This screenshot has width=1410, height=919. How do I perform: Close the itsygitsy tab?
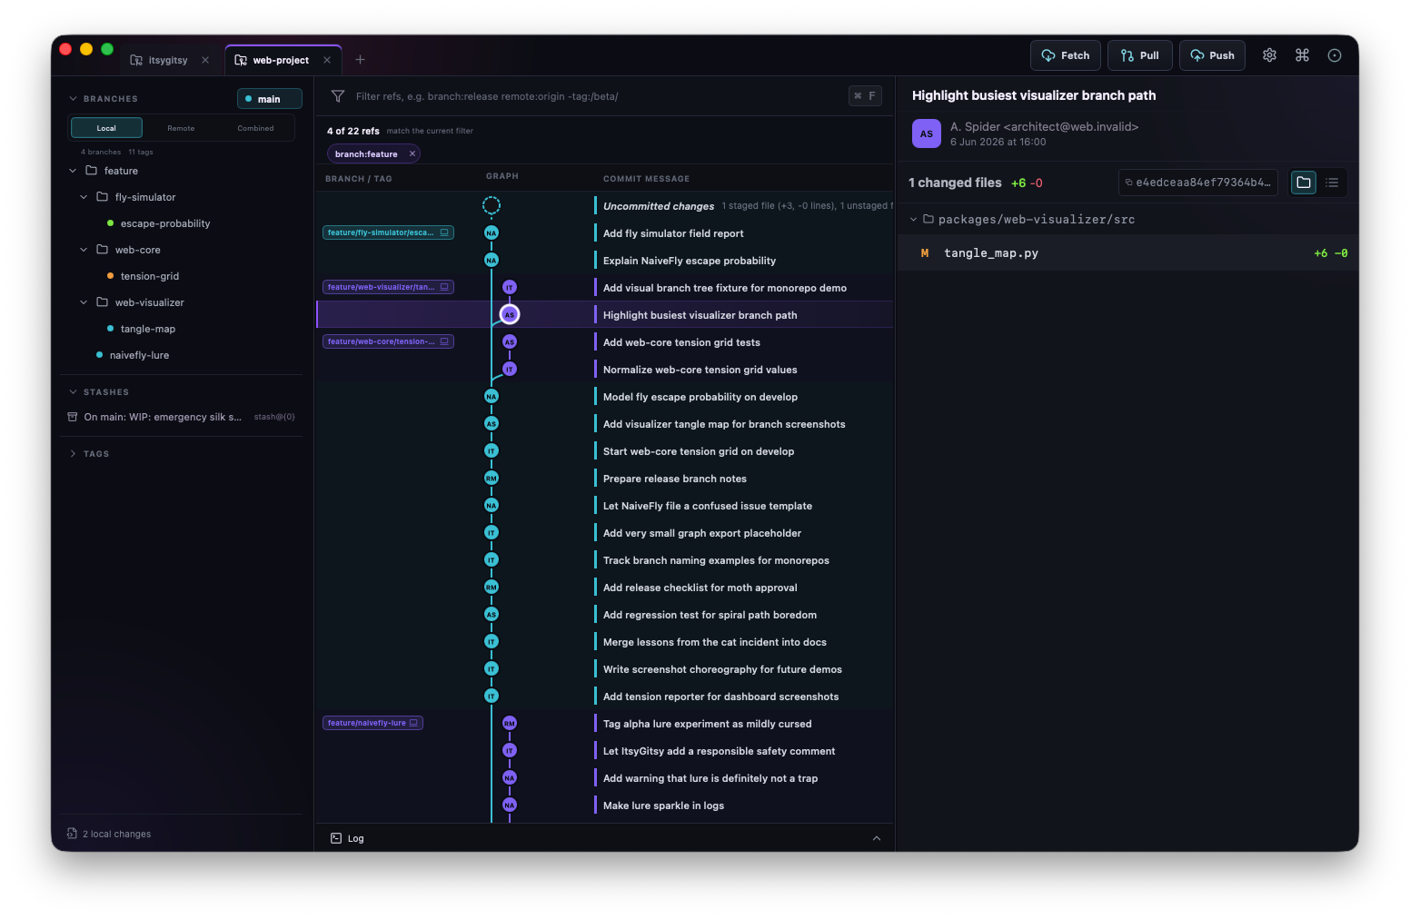click(x=205, y=60)
